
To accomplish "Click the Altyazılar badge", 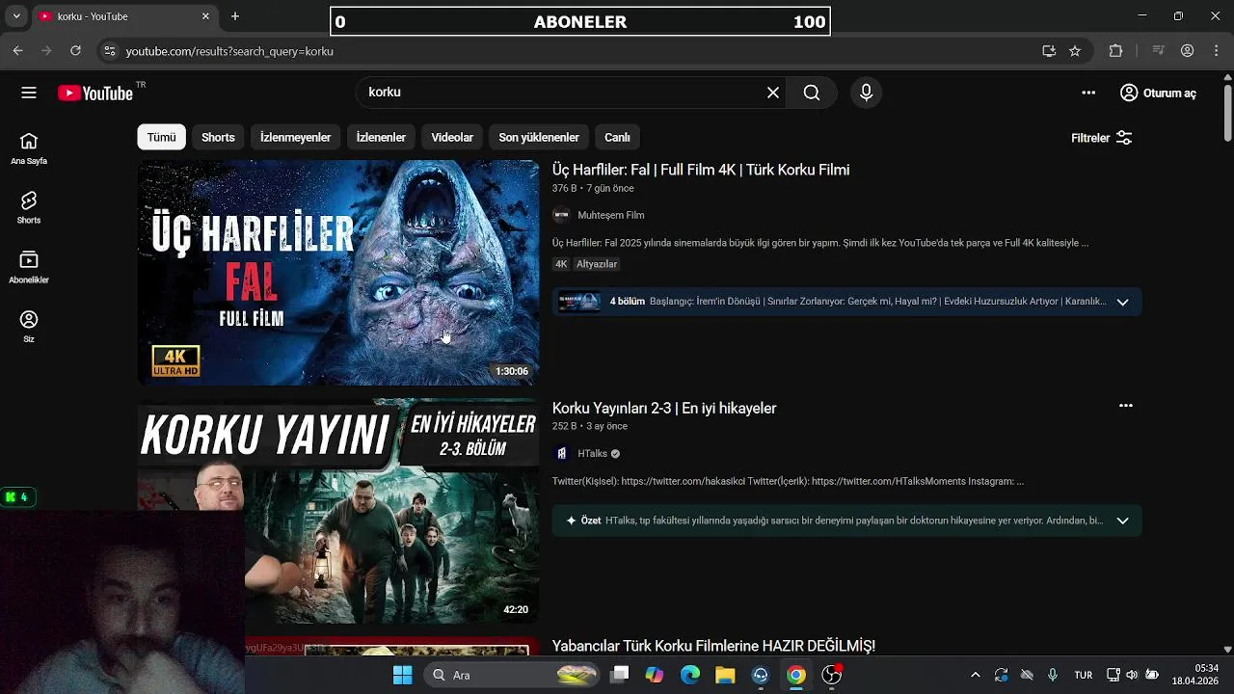I will pos(597,264).
